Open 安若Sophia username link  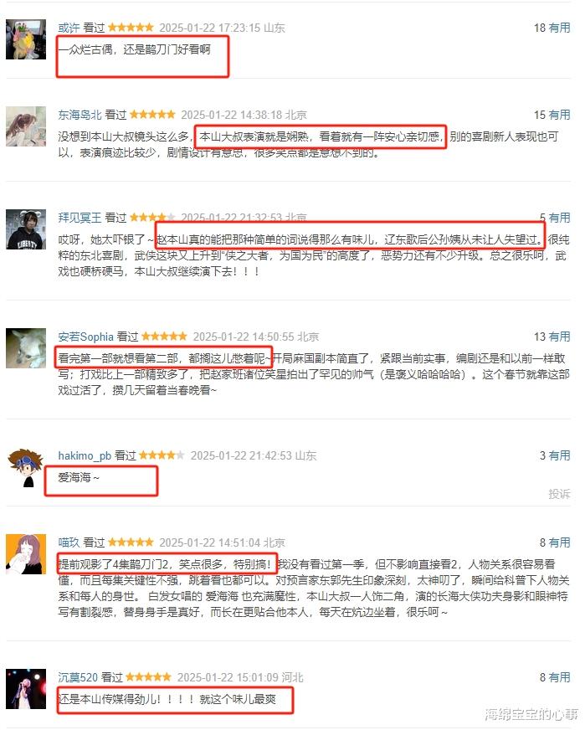coord(85,337)
